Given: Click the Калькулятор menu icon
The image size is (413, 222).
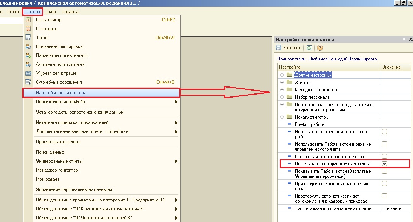Looking at the screenshot, I should click(28, 20).
